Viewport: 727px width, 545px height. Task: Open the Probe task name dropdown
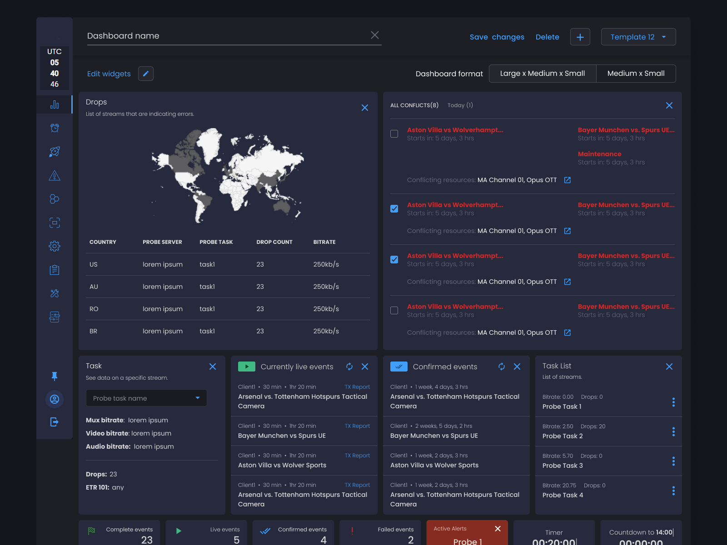tap(197, 398)
